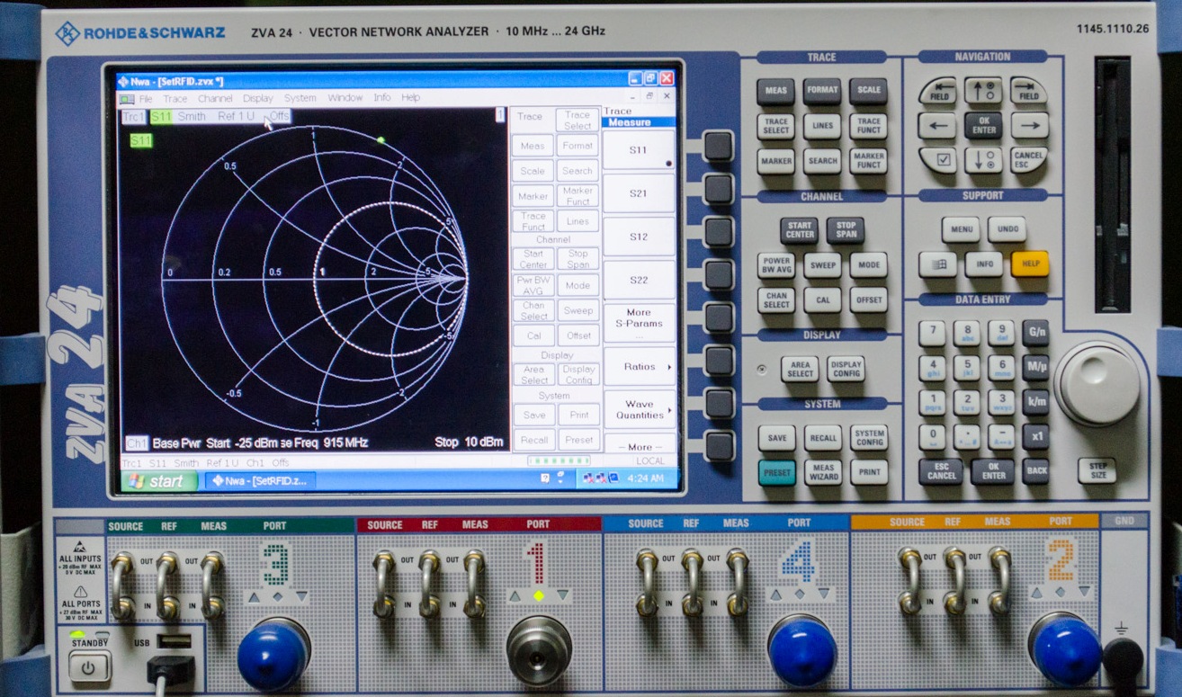Image resolution: width=1182 pixels, height=697 pixels.
Task: Push the Standby power button
Action: tap(88, 667)
